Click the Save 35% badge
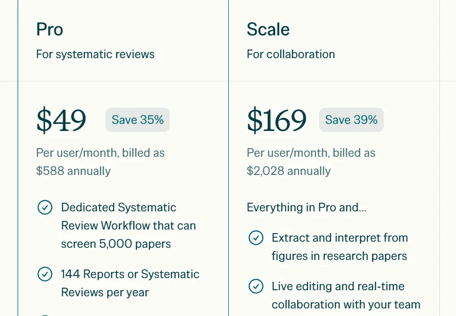The width and height of the screenshot is (456, 316). tap(137, 120)
